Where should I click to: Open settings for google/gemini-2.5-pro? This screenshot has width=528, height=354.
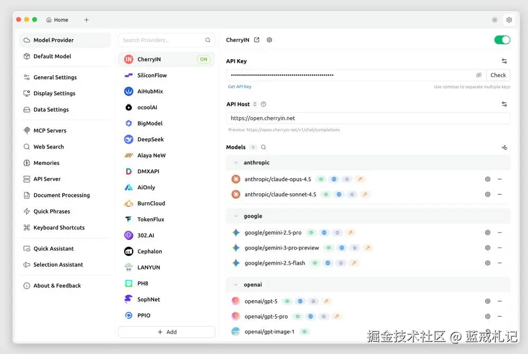[487, 232]
